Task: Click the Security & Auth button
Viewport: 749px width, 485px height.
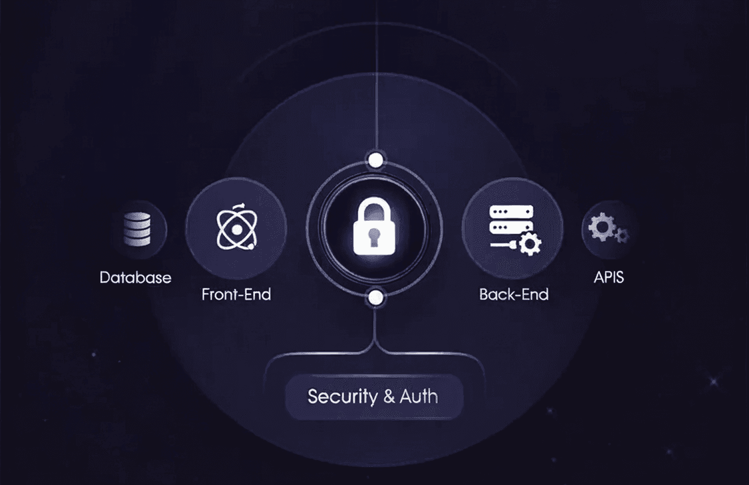Action: pos(374,397)
